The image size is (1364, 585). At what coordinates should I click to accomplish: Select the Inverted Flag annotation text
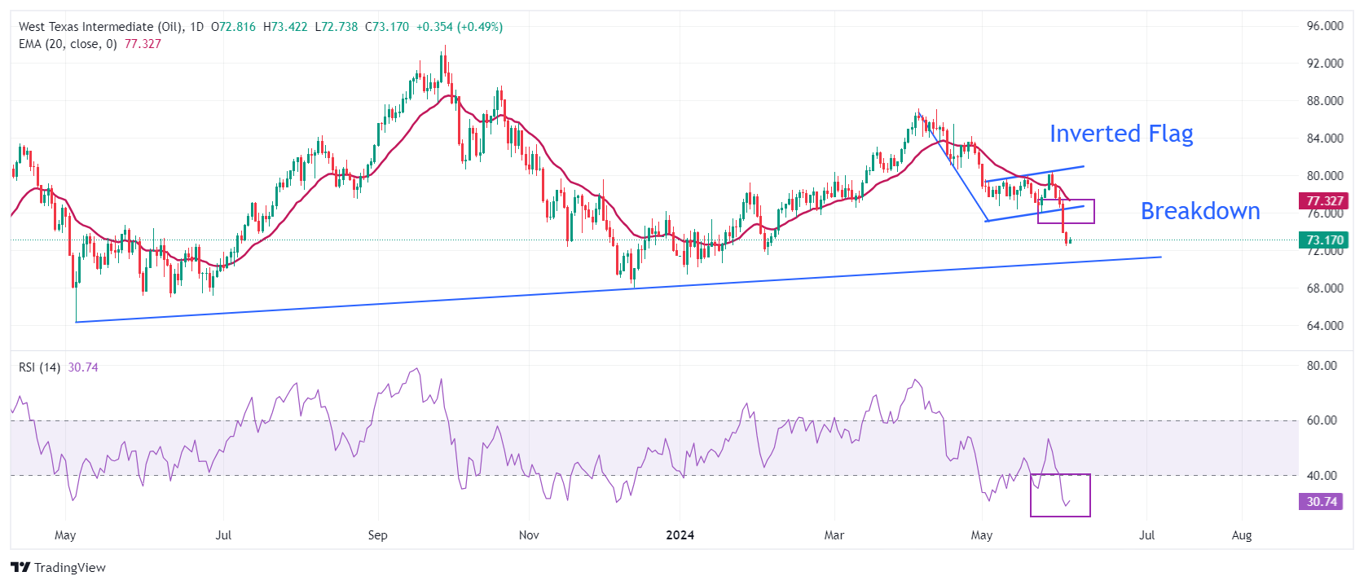pos(1120,134)
